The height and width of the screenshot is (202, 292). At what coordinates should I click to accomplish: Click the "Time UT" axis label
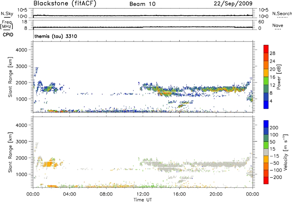[x=143, y=199]
